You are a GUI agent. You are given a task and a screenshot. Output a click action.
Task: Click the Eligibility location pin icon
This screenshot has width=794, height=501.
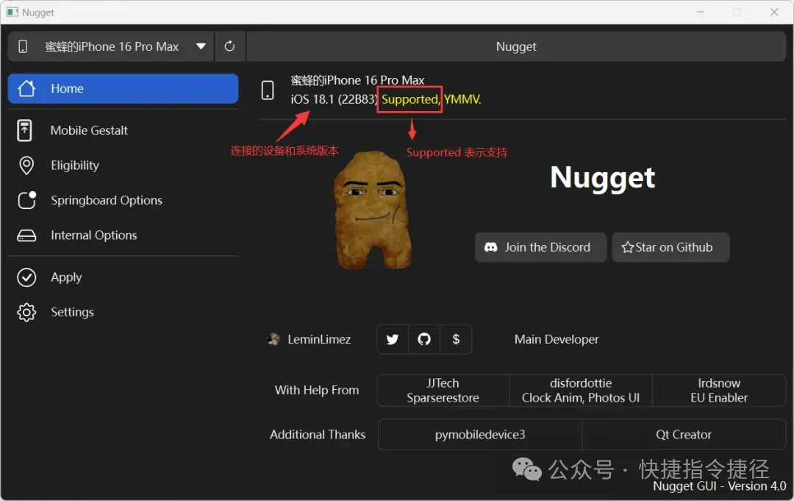click(x=26, y=166)
